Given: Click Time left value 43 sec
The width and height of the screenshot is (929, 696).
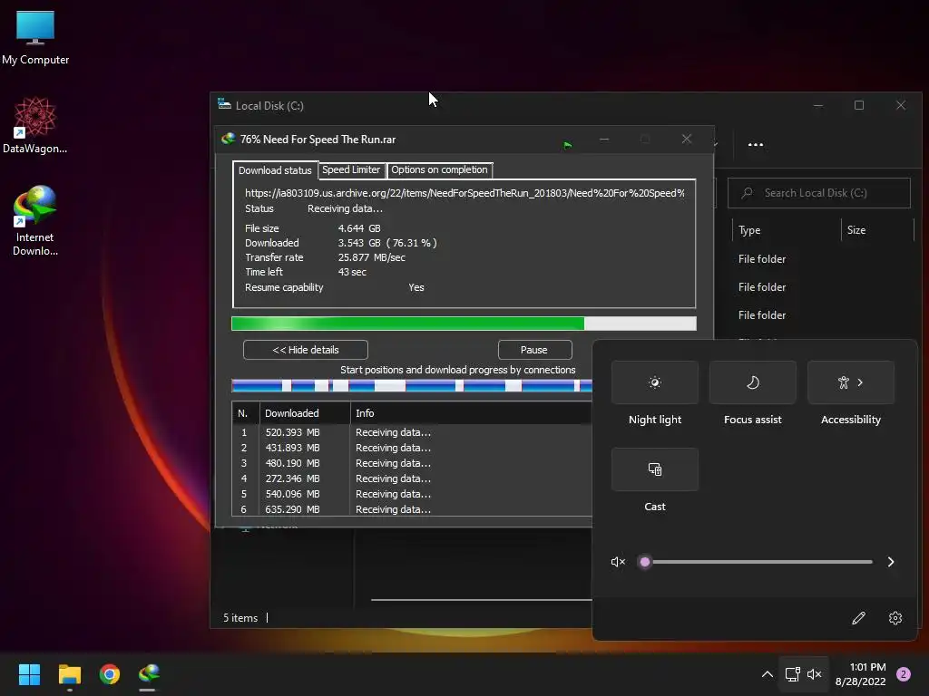Looking at the screenshot, I should [352, 272].
